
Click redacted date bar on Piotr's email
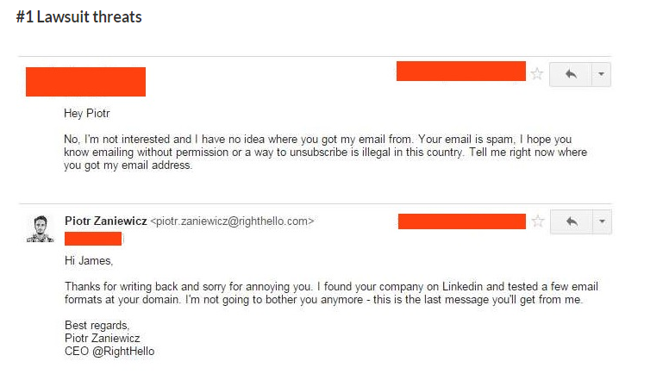click(461, 221)
